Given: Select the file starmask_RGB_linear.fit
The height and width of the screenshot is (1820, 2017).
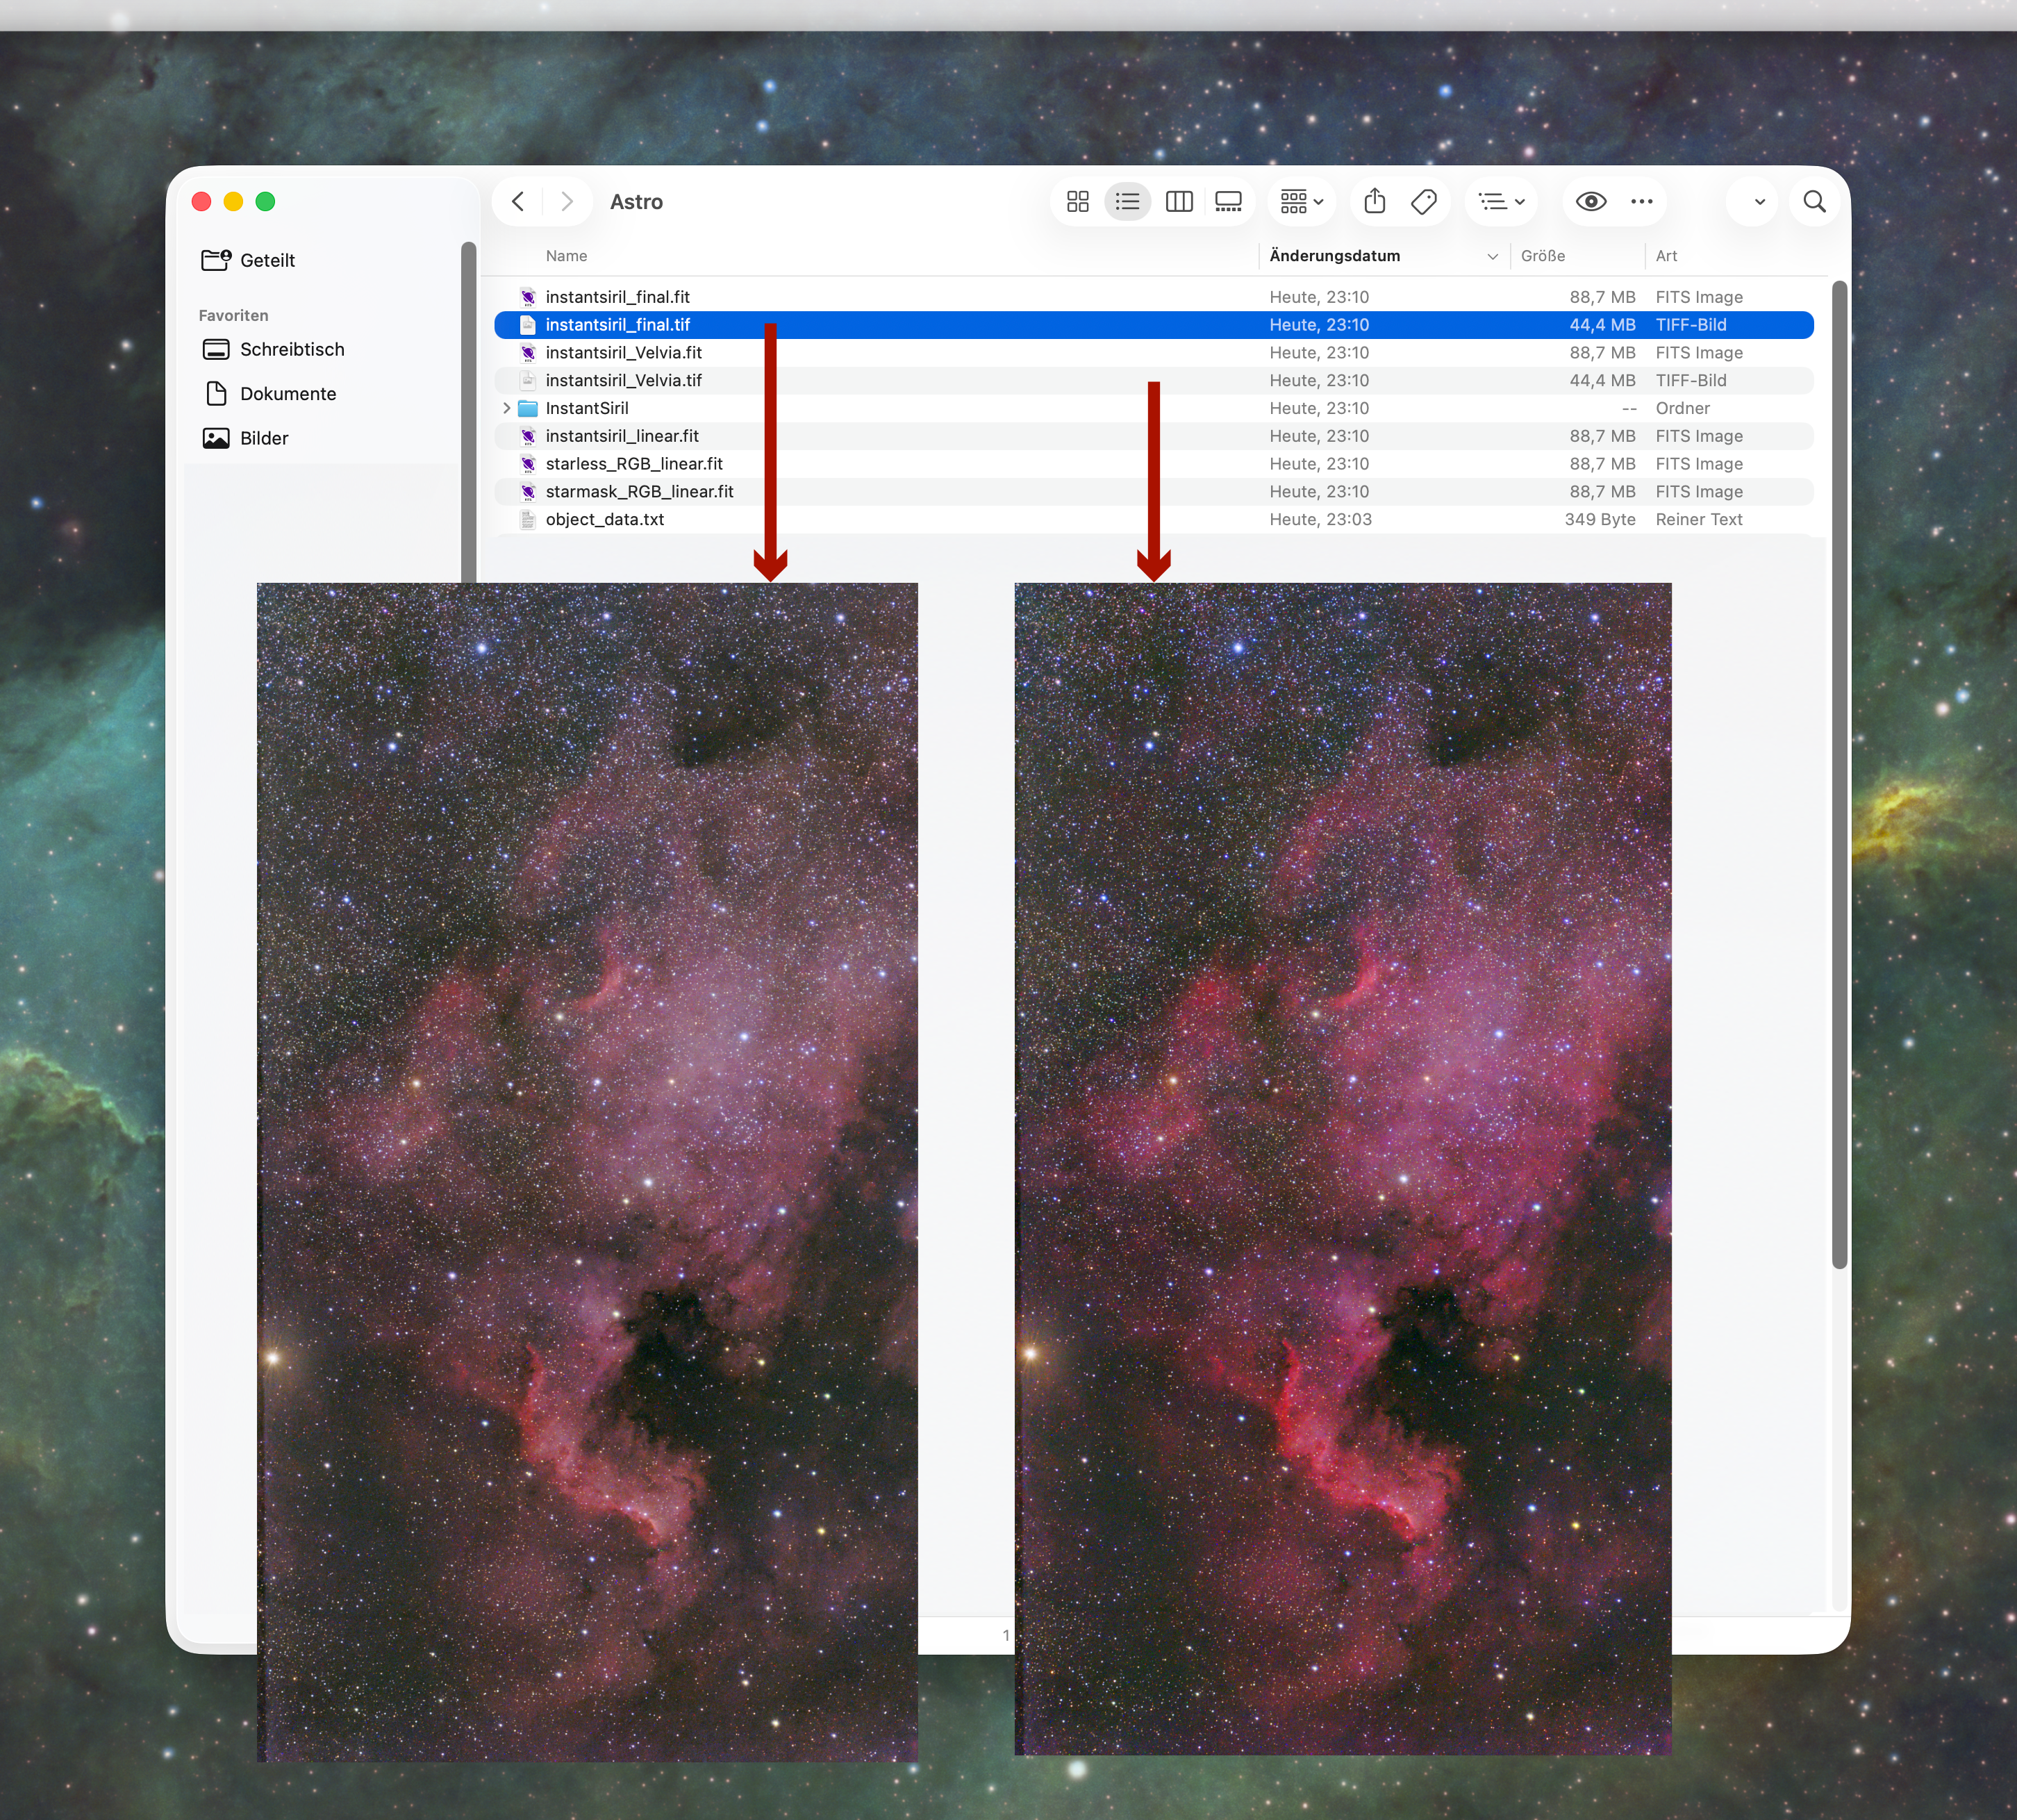Looking at the screenshot, I should click(x=1154, y=492).
